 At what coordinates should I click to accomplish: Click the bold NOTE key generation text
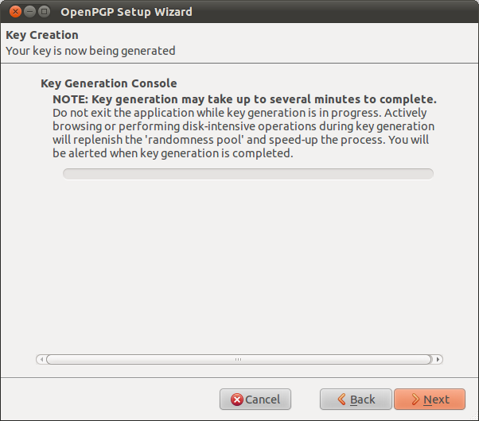pyautogui.click(x=244, y=99)
